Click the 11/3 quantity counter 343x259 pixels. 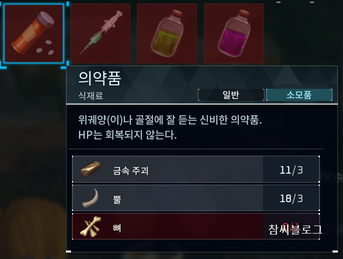click(x=291, y=170)
